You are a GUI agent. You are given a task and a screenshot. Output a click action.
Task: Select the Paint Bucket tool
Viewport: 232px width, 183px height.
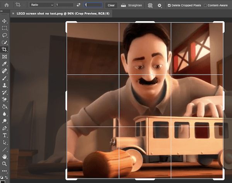4,107
